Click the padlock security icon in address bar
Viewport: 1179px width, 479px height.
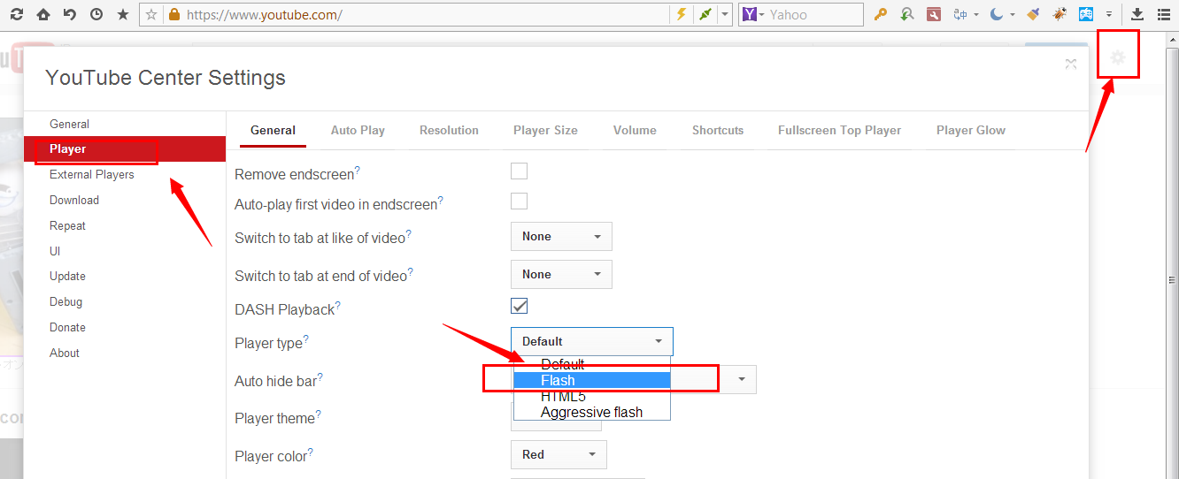click(x=174, y=14)
